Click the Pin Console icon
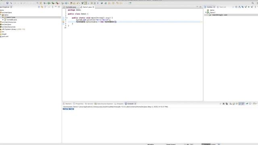The height and width of the screenshot is (145, 258). (247, 104)
